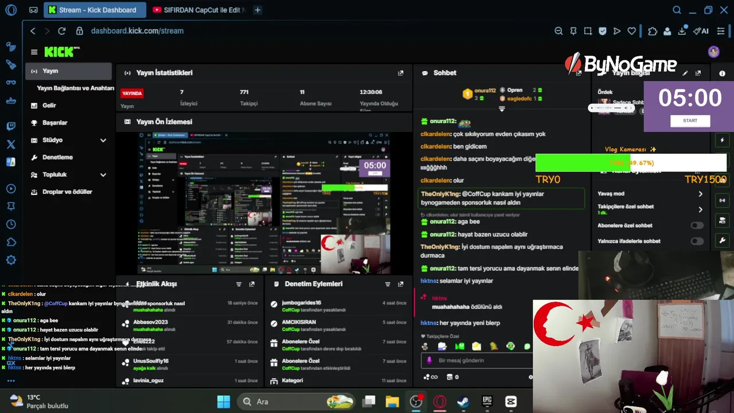Toggle Yalnızca ifadelerle sohbet switch
This screenshot has width=734, height=413.
click(697, 241)
